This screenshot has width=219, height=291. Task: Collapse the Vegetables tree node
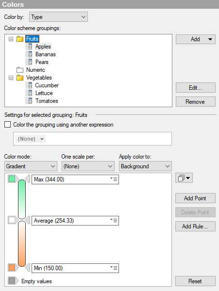(x=11, y=78)
